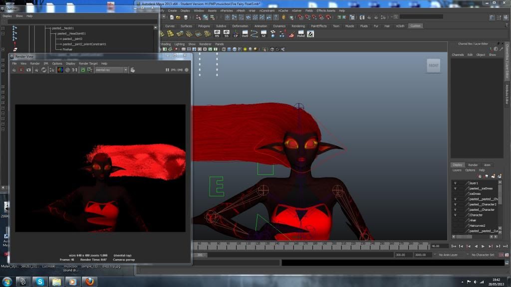
Task: Click the play forwards button on the timeline
Action: [x=483, y=246]
